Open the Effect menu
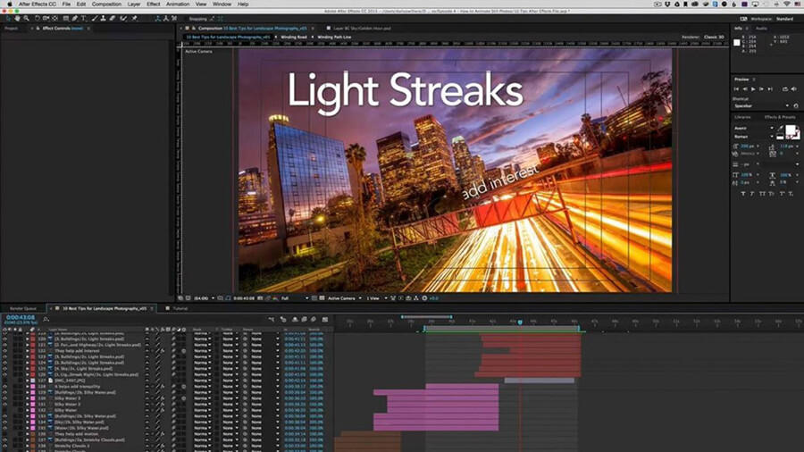This screenshot has width=804, height=452. [154, 4]
